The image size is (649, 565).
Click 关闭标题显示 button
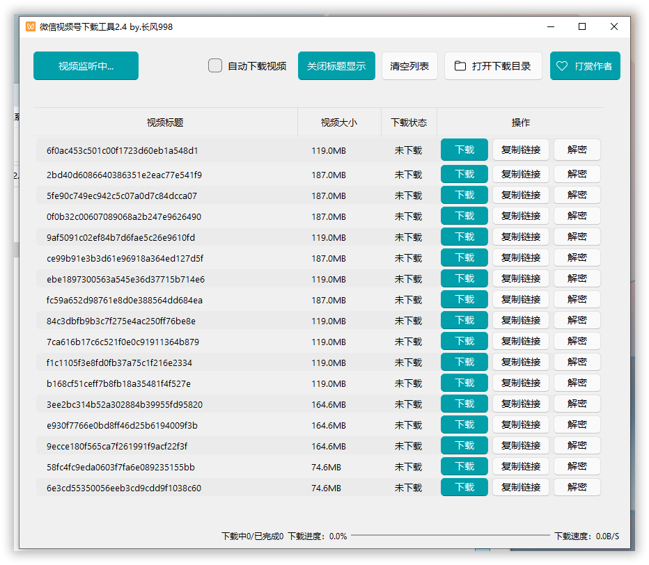(x=336, y=66)
